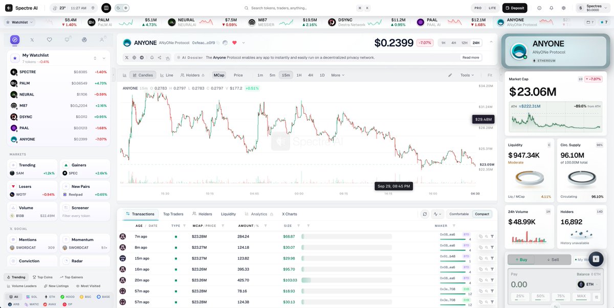Copy maker address in 7m ago row
Viewport: 614px width, 308px height.
[x=481, y=236]
